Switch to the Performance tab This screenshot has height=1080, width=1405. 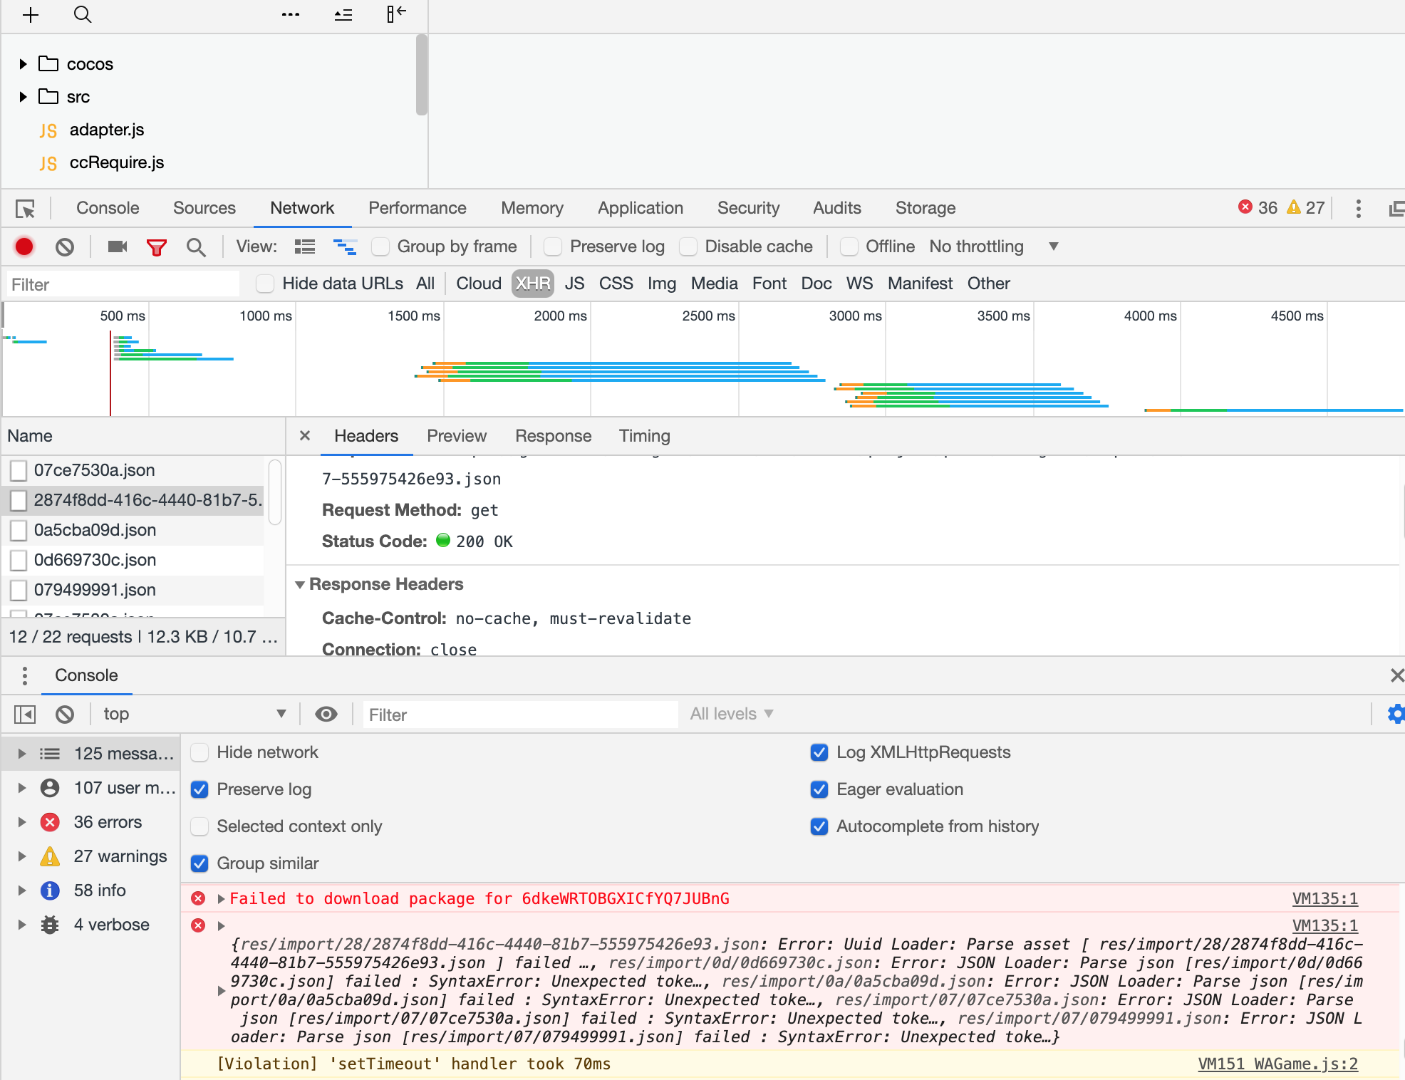(417, 208)
